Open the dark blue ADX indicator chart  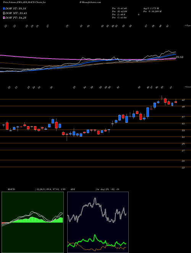click(98, 222)
